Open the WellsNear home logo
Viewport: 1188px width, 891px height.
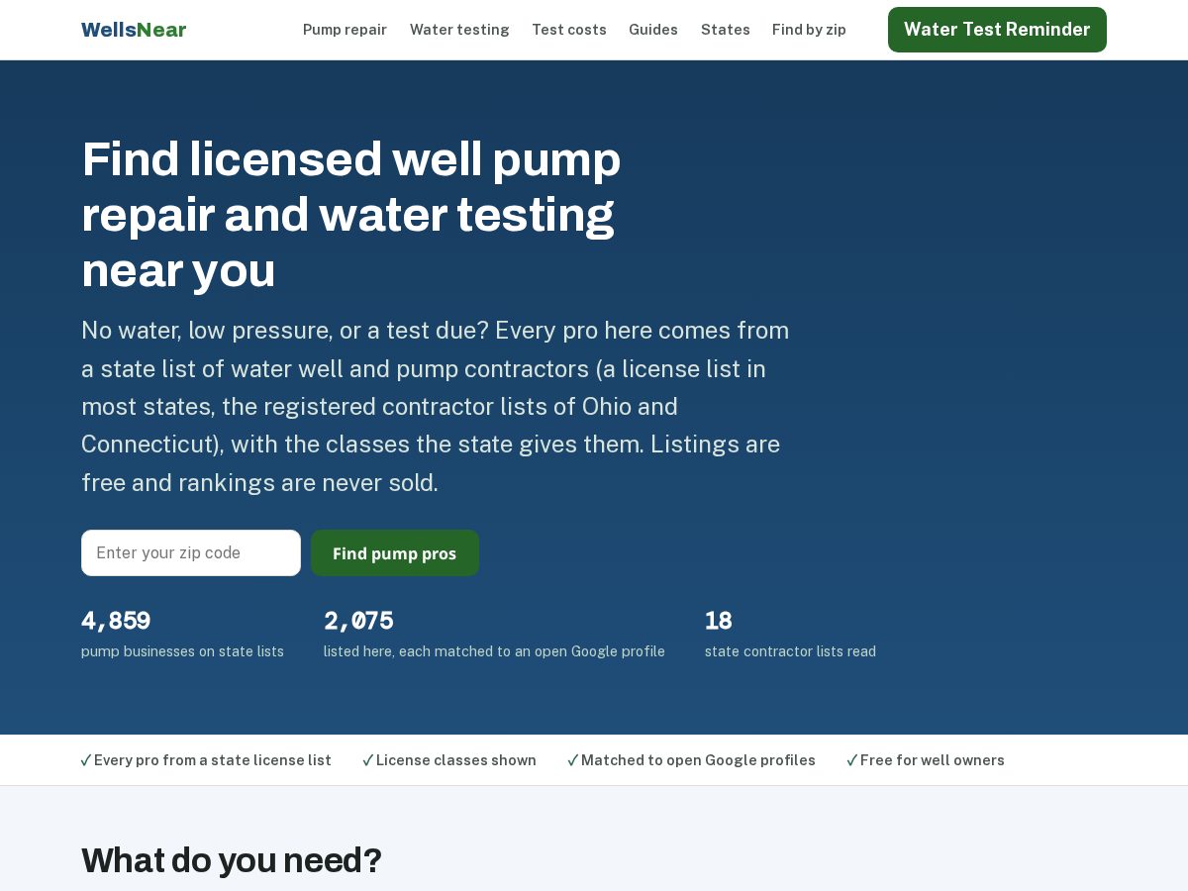tap(134, 30)
